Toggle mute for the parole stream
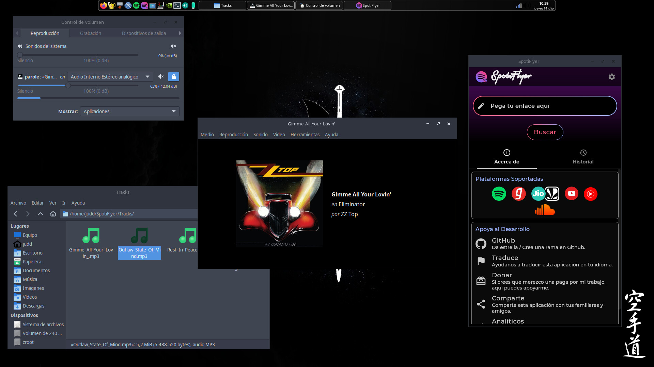Screen dimensions: 654x367 click(x=161, y=77)
